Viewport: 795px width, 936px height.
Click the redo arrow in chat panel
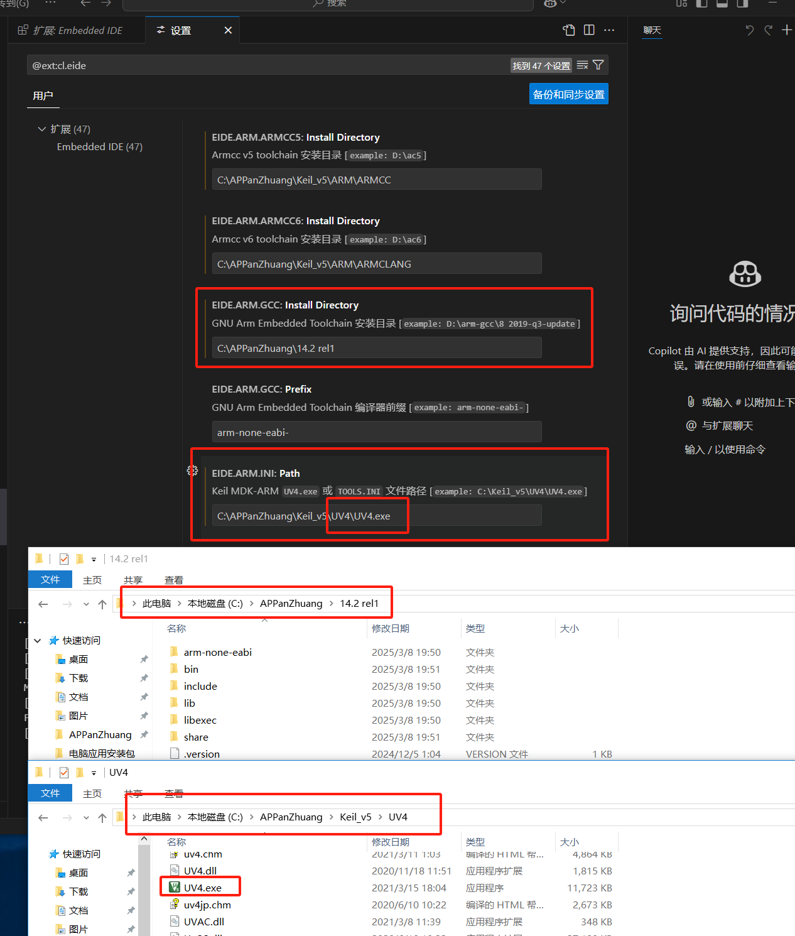[768, 30]
